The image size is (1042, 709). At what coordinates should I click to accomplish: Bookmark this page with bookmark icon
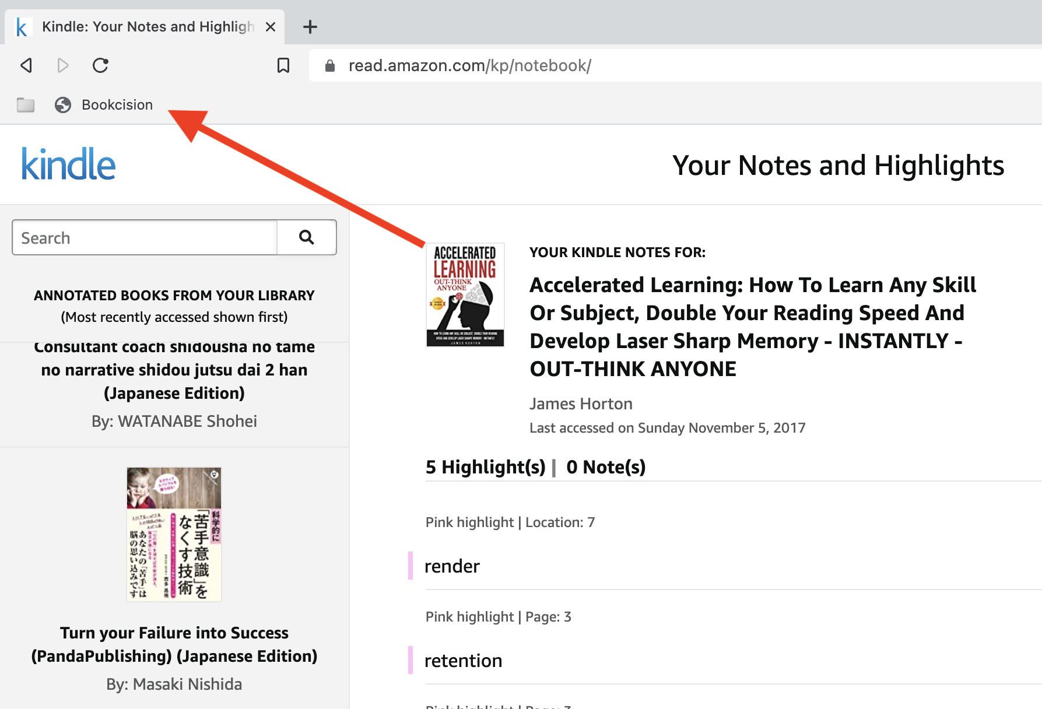[283, 65]
